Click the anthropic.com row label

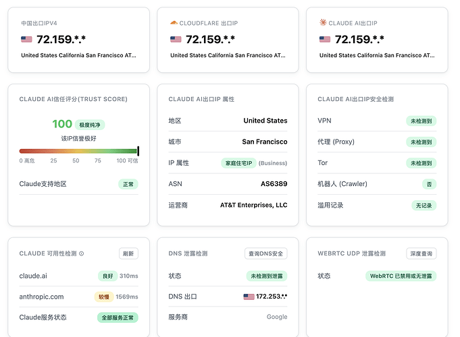pos(41,297)
